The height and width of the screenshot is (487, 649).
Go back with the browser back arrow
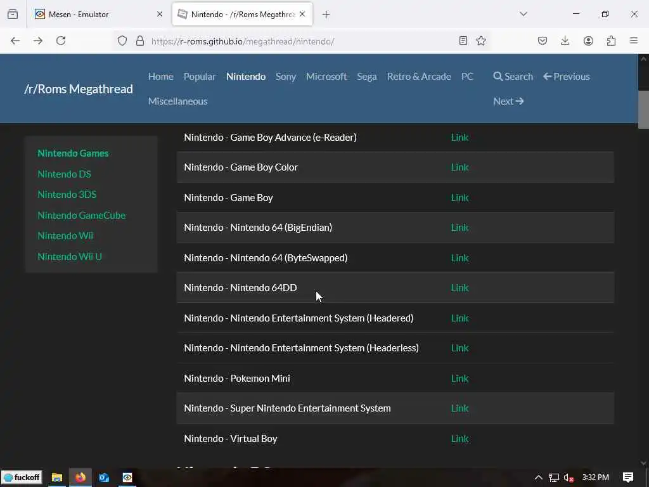click(15, 41)
